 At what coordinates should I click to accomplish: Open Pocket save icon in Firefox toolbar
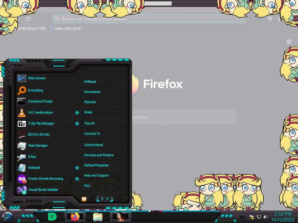270,19
